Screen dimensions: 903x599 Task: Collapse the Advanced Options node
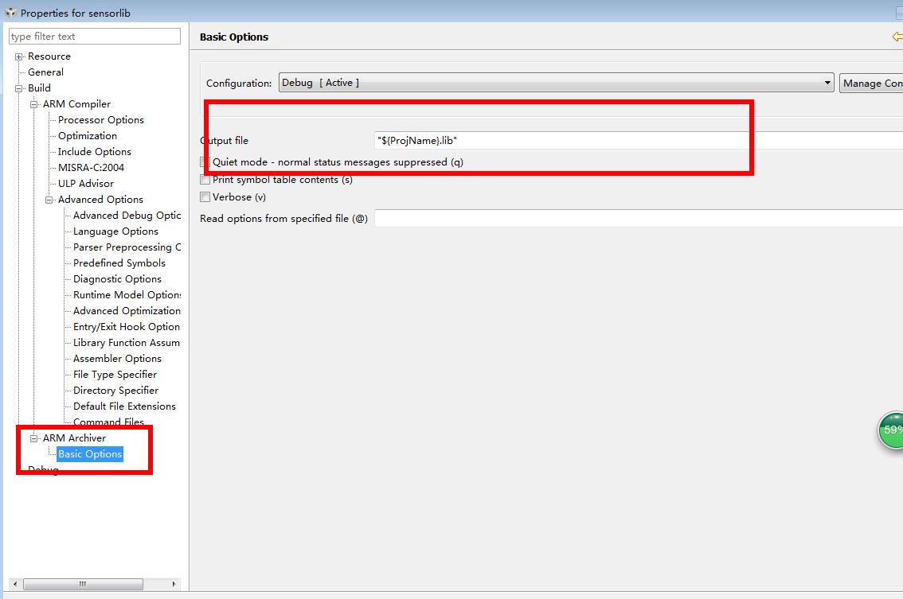[49, 200]
